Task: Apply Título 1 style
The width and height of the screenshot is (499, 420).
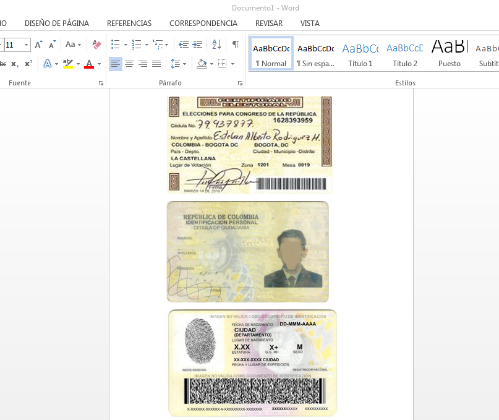Action: tap(360, 53)
